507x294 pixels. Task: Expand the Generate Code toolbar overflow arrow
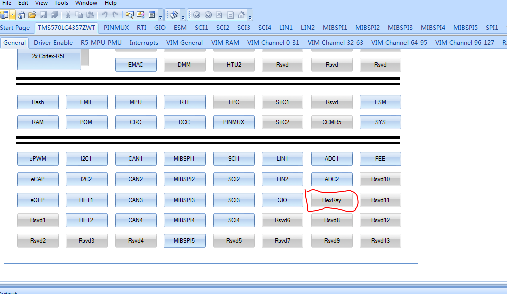click(x=183, y=18)
